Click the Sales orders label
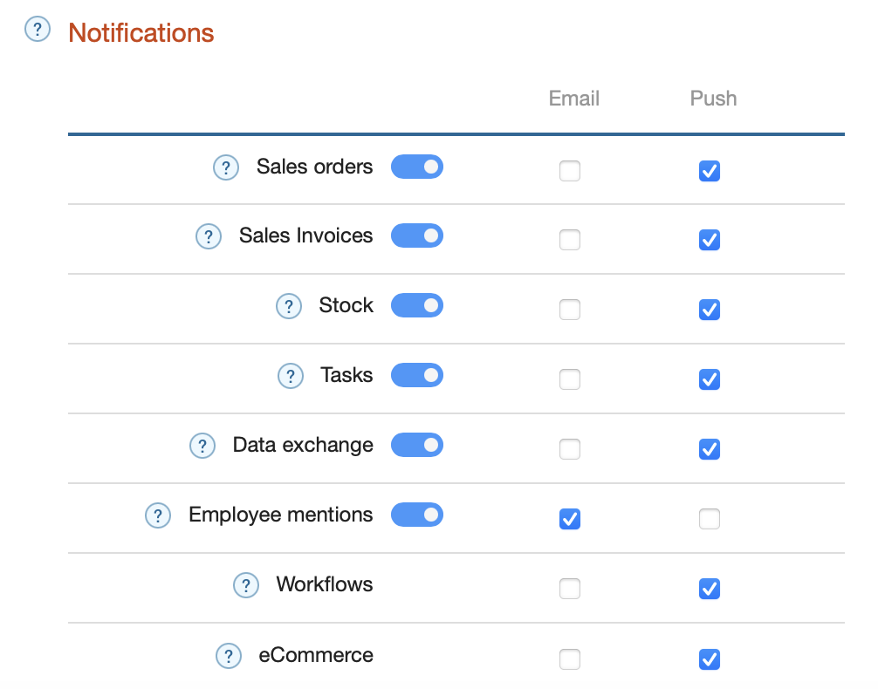 pos(315,167)
